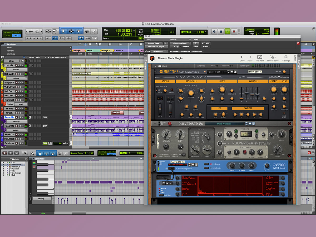Toggle the SAFE automation button
This screenshot has height=237, width=316.
click(x=196, y=47)
